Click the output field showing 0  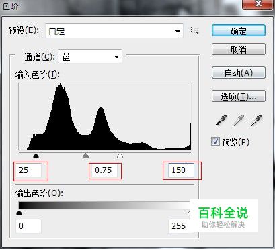point(29,226)
